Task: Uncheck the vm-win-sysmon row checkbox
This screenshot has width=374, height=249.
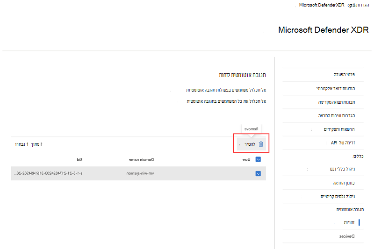Action: [258, 173]
